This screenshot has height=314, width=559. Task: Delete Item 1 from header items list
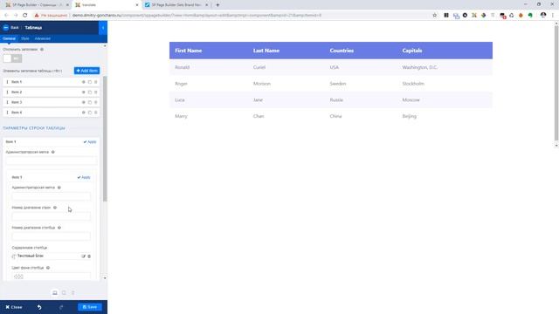pyautogui.click(x=95, y=82)
